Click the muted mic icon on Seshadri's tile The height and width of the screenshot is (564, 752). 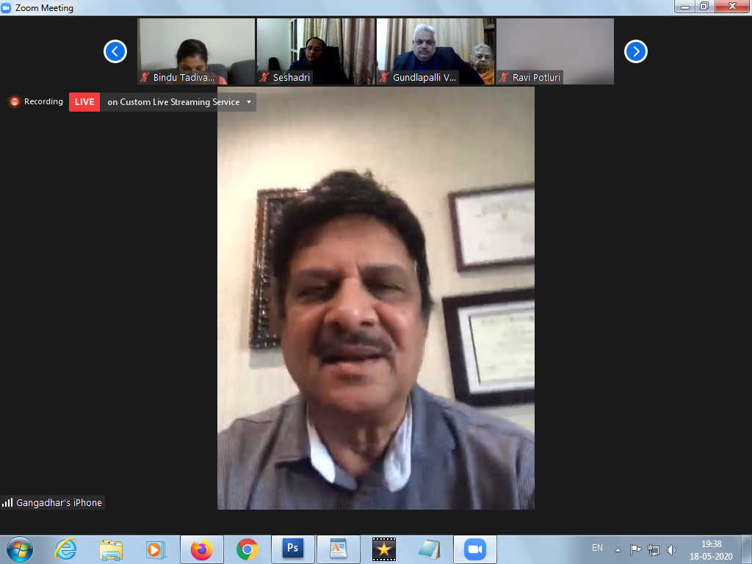(264, 77)
